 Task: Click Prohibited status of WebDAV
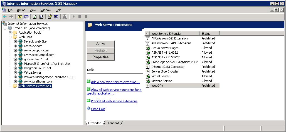coord(208,86)
